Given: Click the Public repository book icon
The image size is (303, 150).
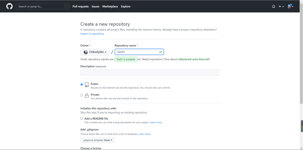Looking at the screenshot, I should pyautogui.click(x=87, y=85).
